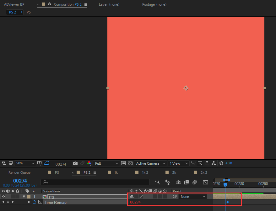Collapse the PS layer properties triangle
Viewport: 276px width, 211px height.
(x=24, y=197)
